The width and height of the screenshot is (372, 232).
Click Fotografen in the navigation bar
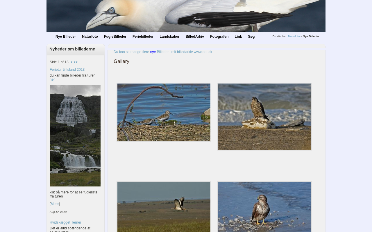click(x=219, y=37)
